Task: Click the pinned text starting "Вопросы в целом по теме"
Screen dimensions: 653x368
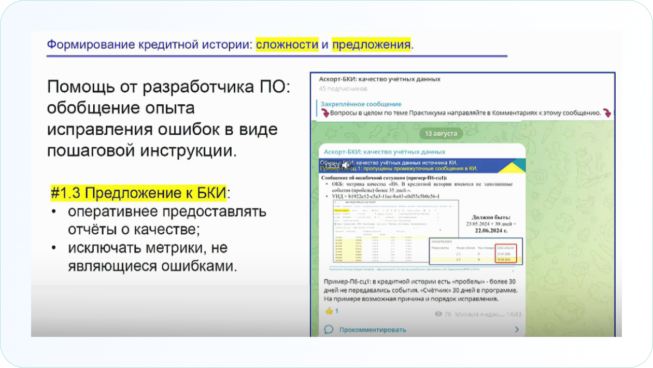Action: coord(465,112)
